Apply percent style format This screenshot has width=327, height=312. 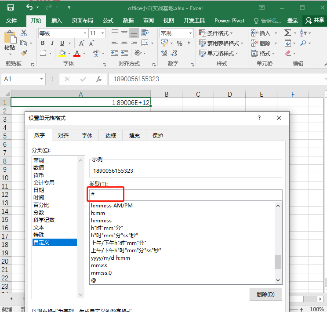coord(180,43)
